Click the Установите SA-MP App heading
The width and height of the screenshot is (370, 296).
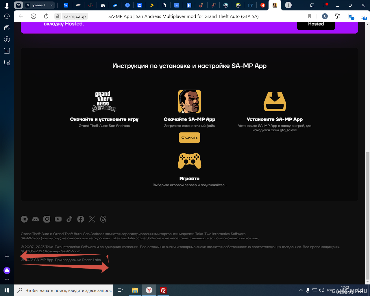tap(275, 119)
